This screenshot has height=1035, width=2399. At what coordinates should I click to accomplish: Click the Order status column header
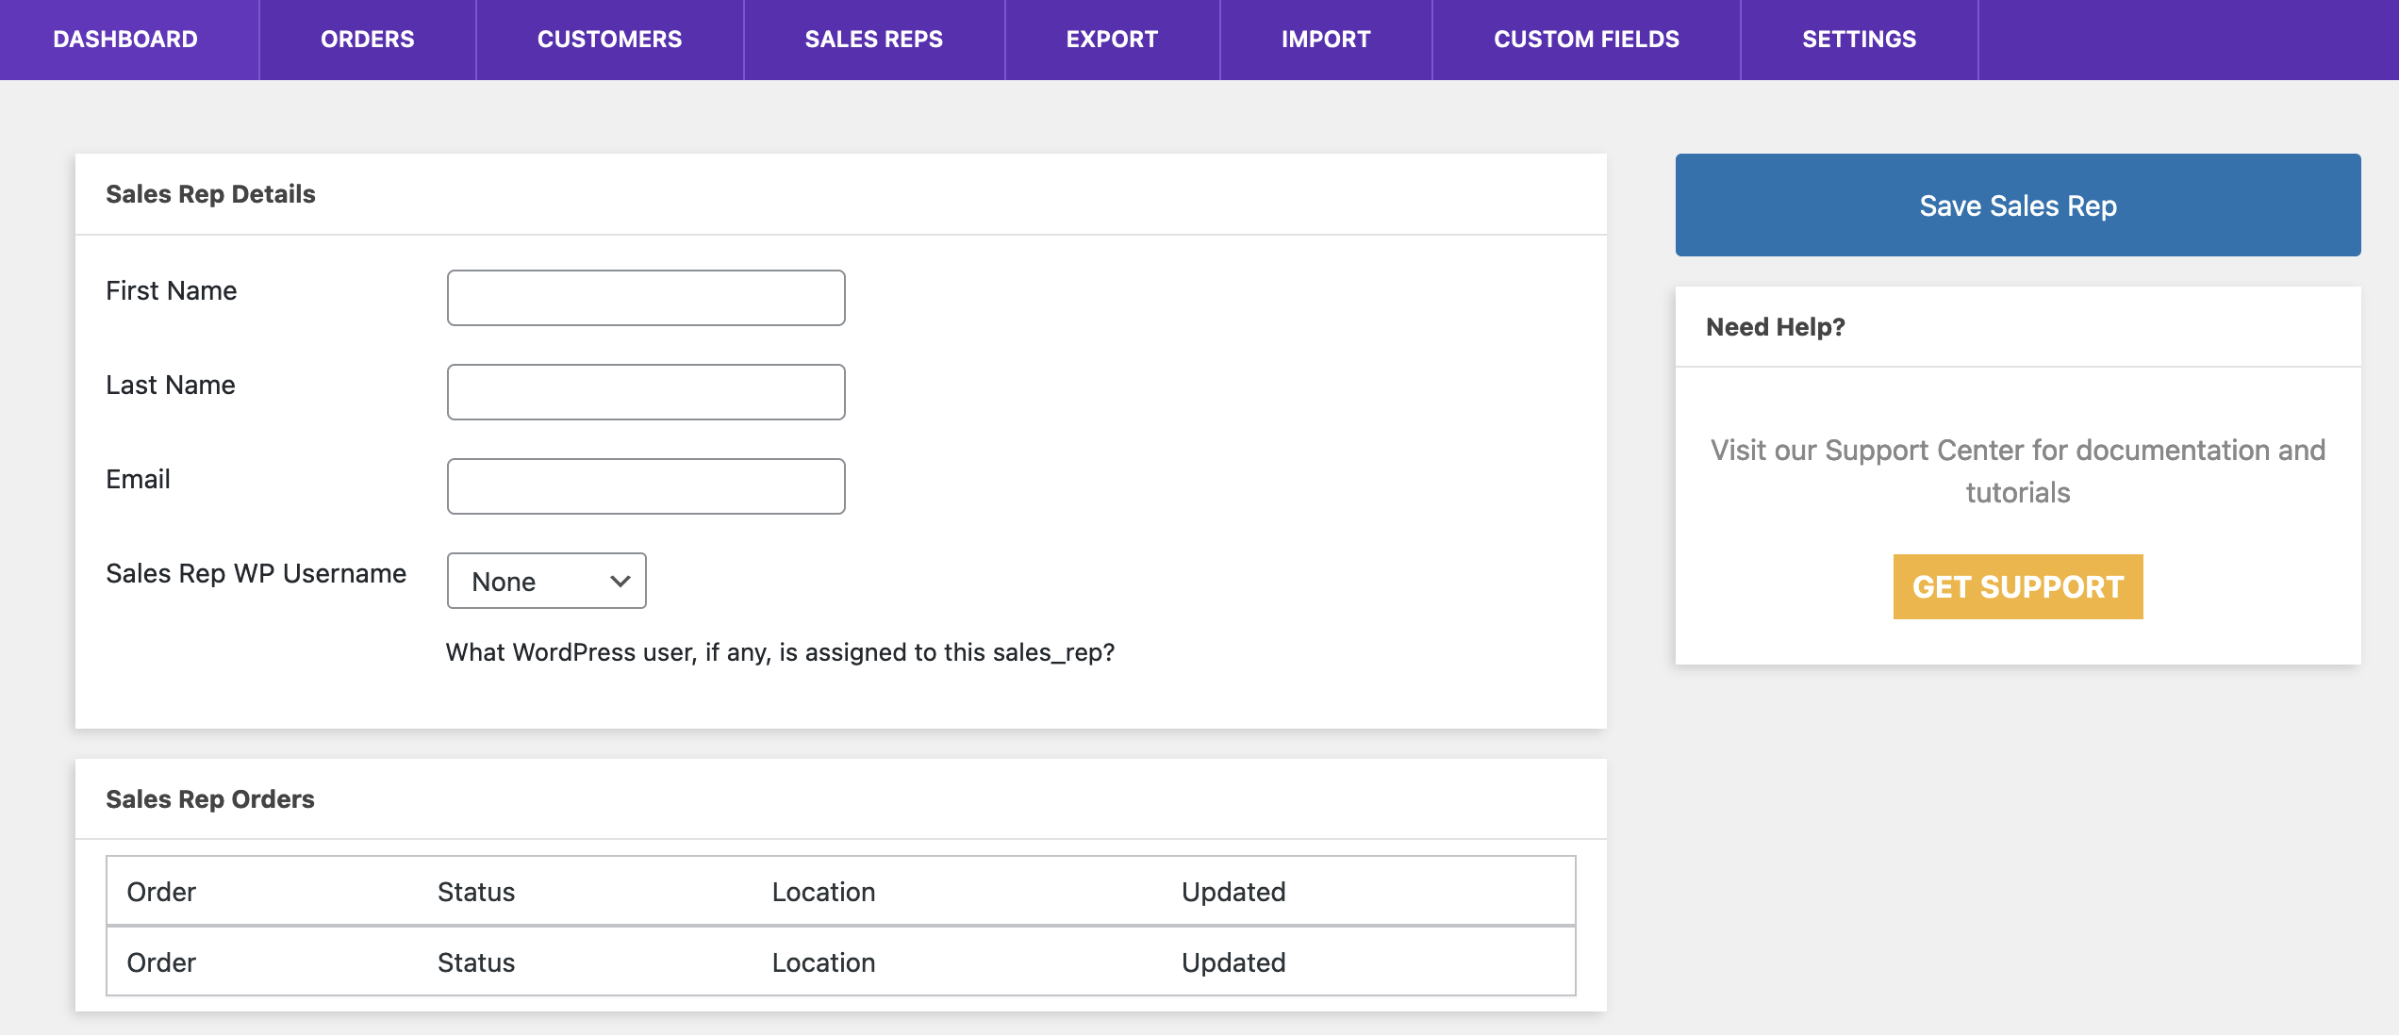pyautogui.click(x=476, y=892)
